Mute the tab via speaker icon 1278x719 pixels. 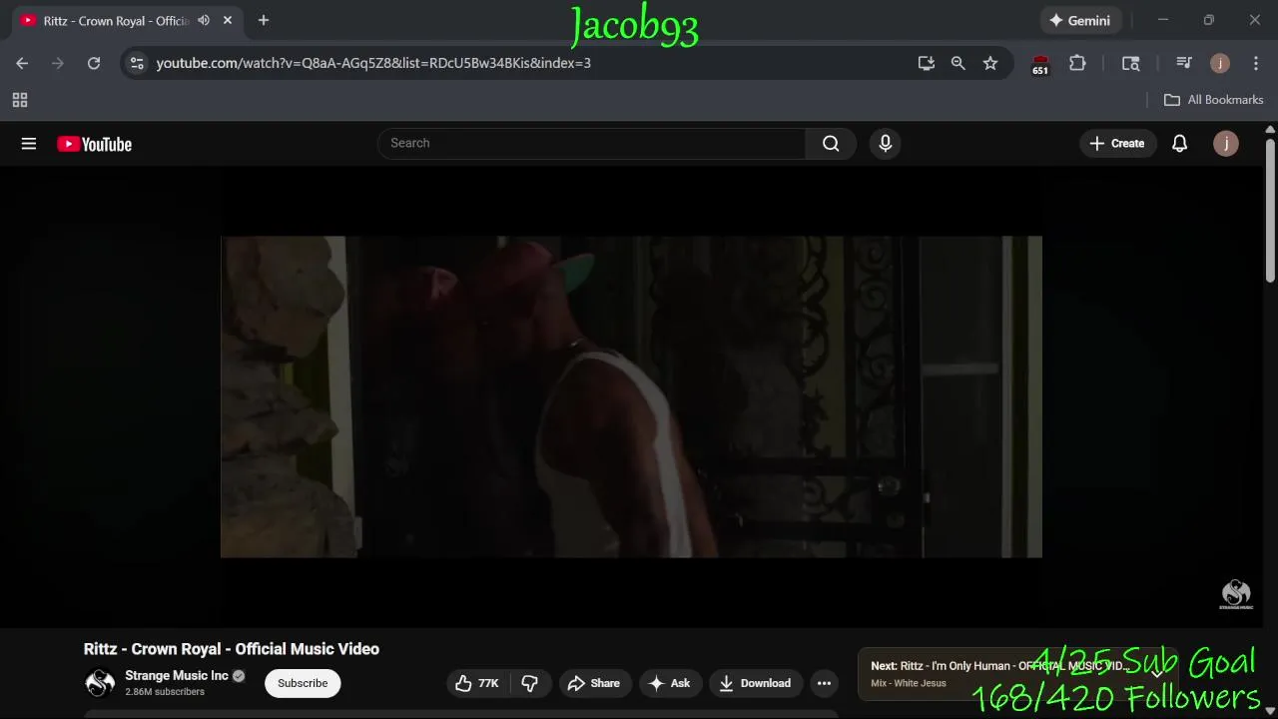[204, 20]
